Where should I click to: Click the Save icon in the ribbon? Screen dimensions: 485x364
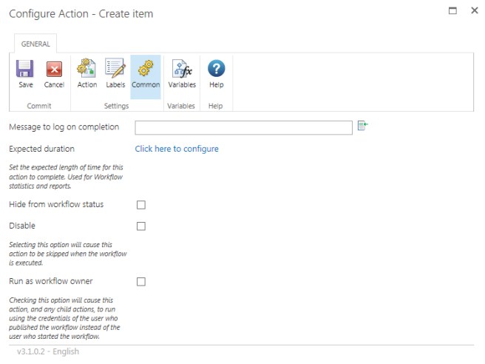pyautogui.click(x=26, y=70)
